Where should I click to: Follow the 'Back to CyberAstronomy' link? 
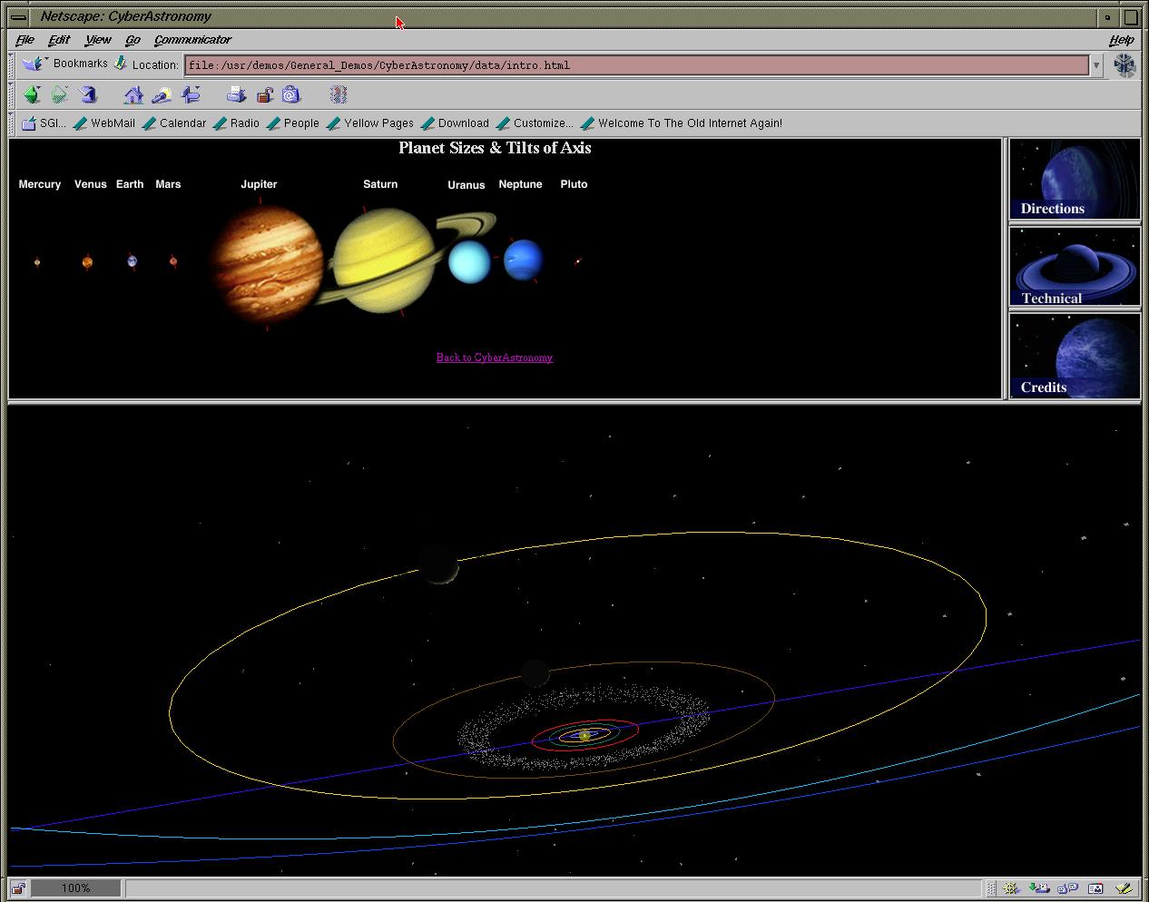(495, 358)
